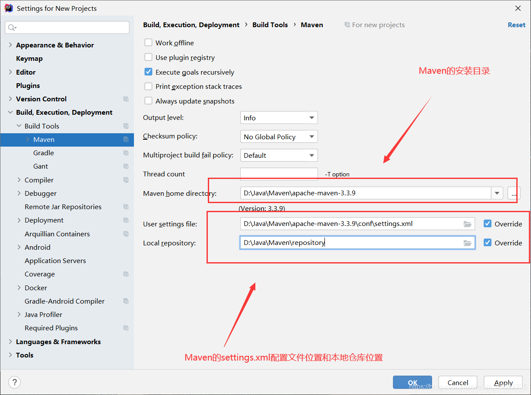The height and width of the screenshot is (395, 531).
Task: Check Always update snapshots
Action: (148, 101)
